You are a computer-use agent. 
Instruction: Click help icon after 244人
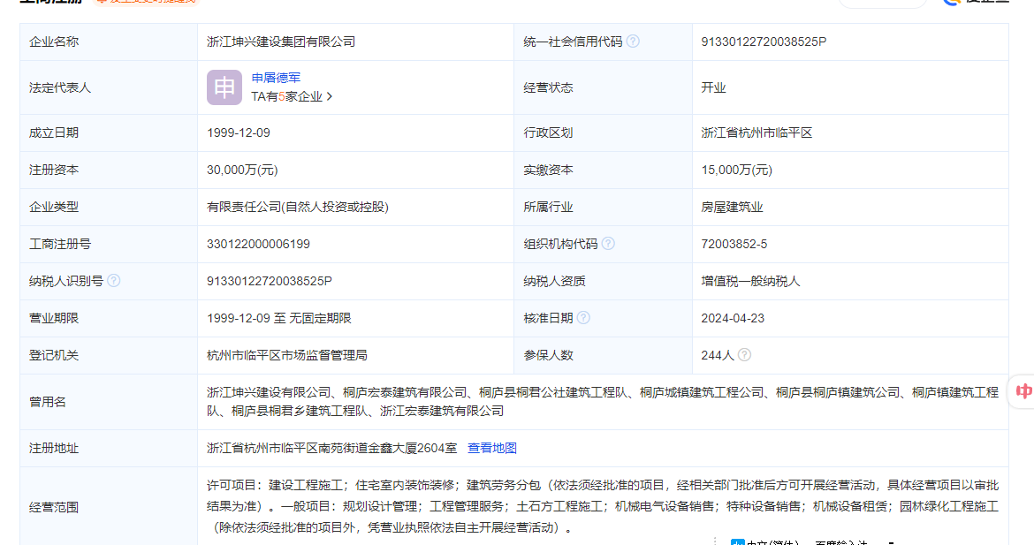(744, 354)
